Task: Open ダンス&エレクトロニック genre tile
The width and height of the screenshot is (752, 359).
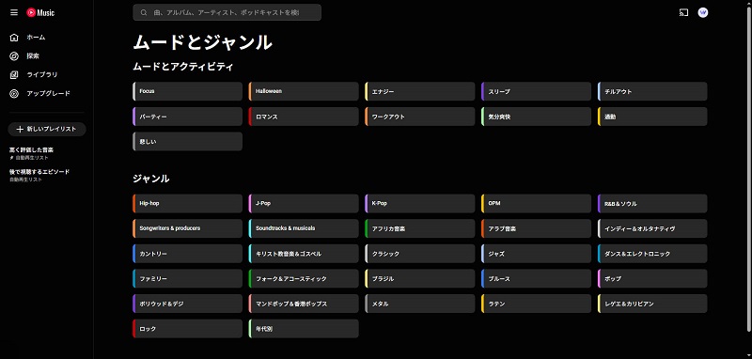Action: click(x=652, y=254)
